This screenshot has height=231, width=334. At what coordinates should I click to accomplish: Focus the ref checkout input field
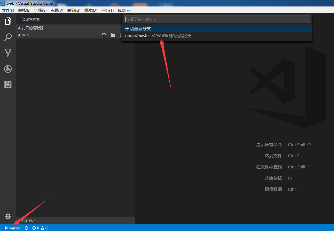217,19
